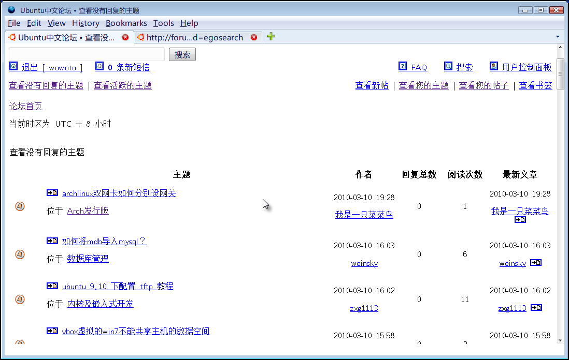Open weinsky link in 最新文章 column
This screenshot has width=569, height=360.
[513, 263]
